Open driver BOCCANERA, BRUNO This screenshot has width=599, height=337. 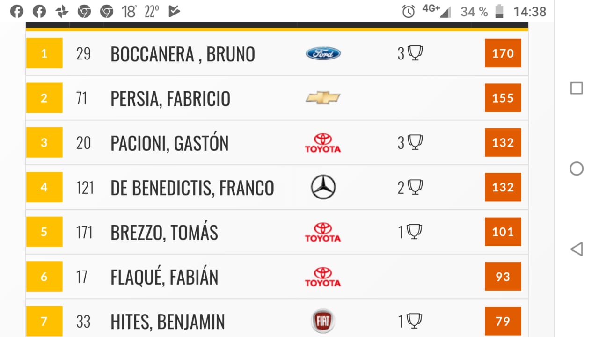point(183,54)
